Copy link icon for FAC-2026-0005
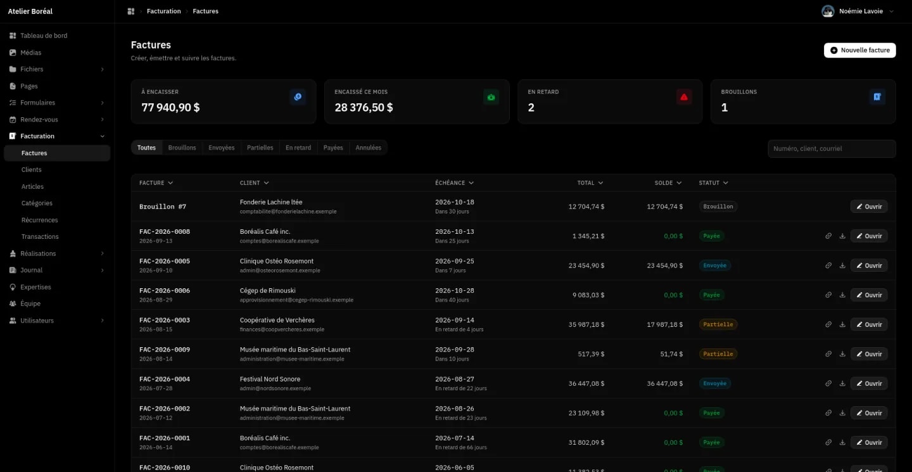The image size is (912, 472). pyautogui.click(x=828, y=265)
